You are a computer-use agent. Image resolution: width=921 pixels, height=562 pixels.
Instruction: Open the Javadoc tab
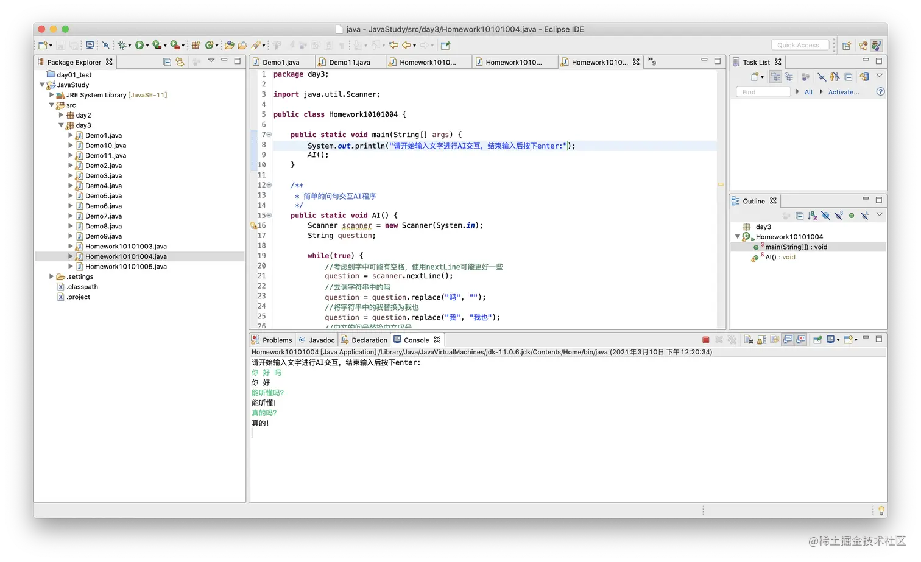317,340
